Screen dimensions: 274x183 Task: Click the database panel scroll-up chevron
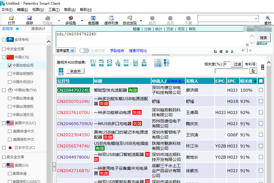pyautogui.click(x=49, y=41)
